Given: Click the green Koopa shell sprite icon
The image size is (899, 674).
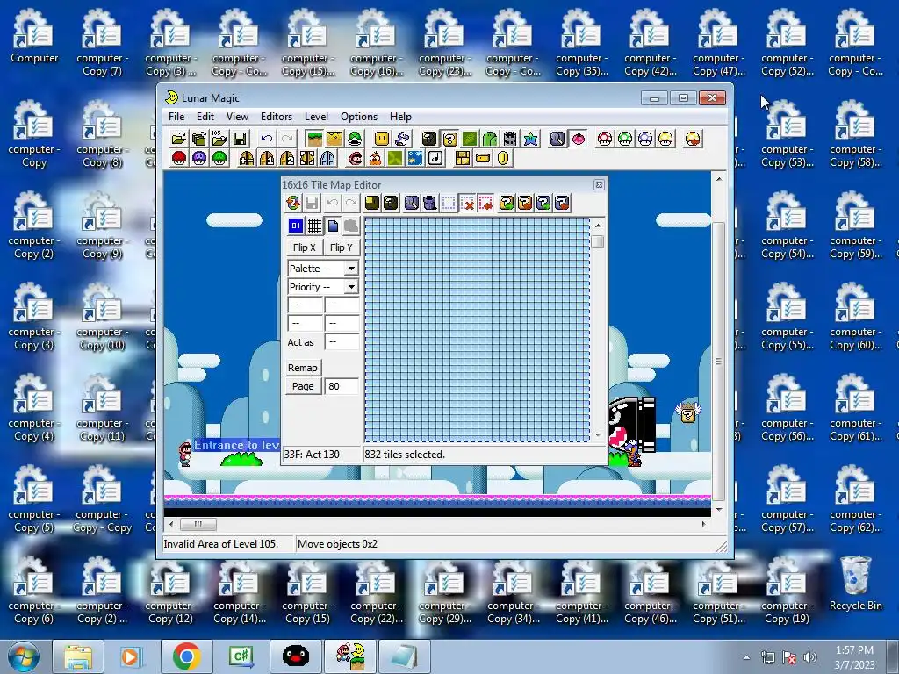Looking at the screenshot, I should [355, 138].
